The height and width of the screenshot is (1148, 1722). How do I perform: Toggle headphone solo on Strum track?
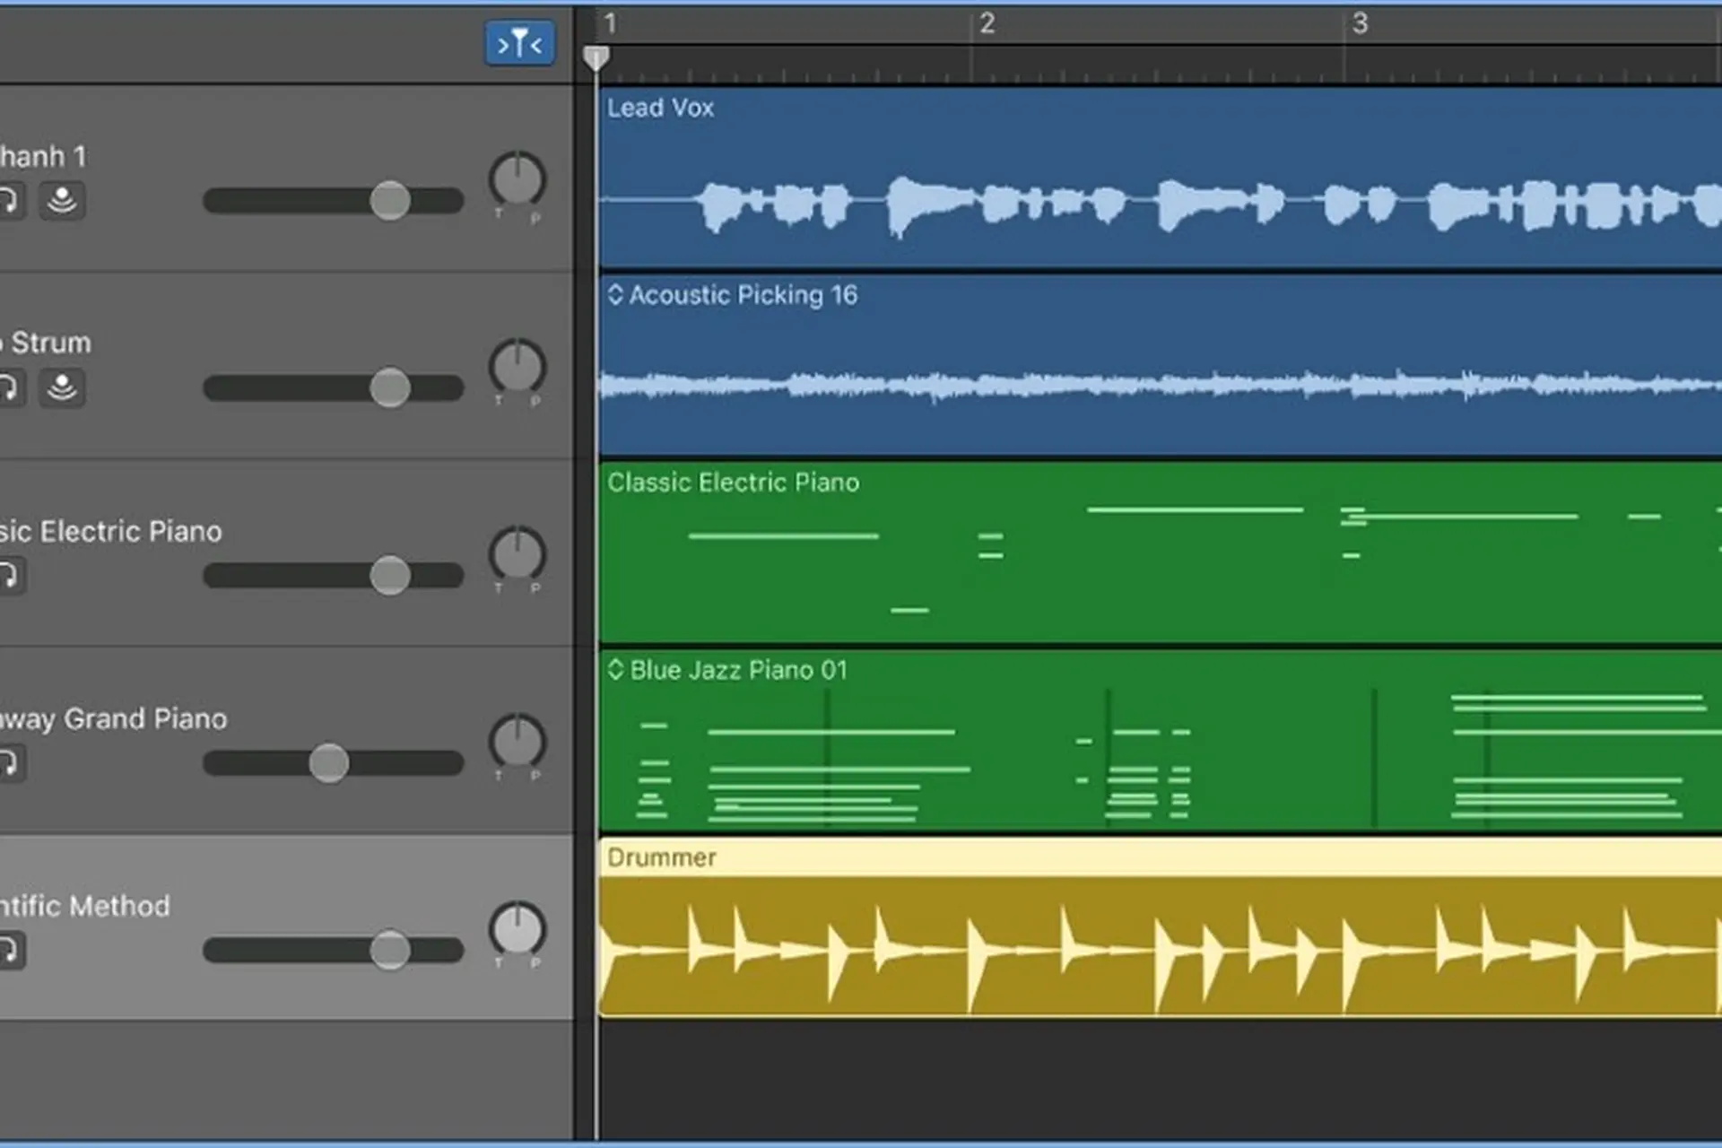(9, 387)
